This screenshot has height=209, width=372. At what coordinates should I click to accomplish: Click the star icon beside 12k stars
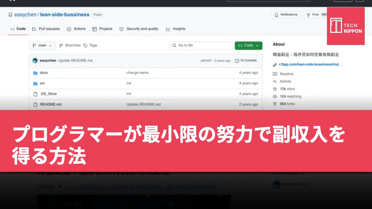[275, 89]
